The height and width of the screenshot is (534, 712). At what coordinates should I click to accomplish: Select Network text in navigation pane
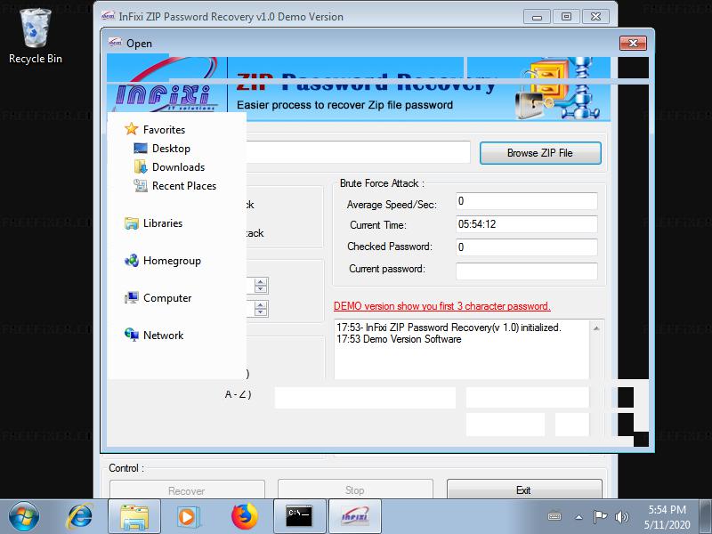click(164, 336)
